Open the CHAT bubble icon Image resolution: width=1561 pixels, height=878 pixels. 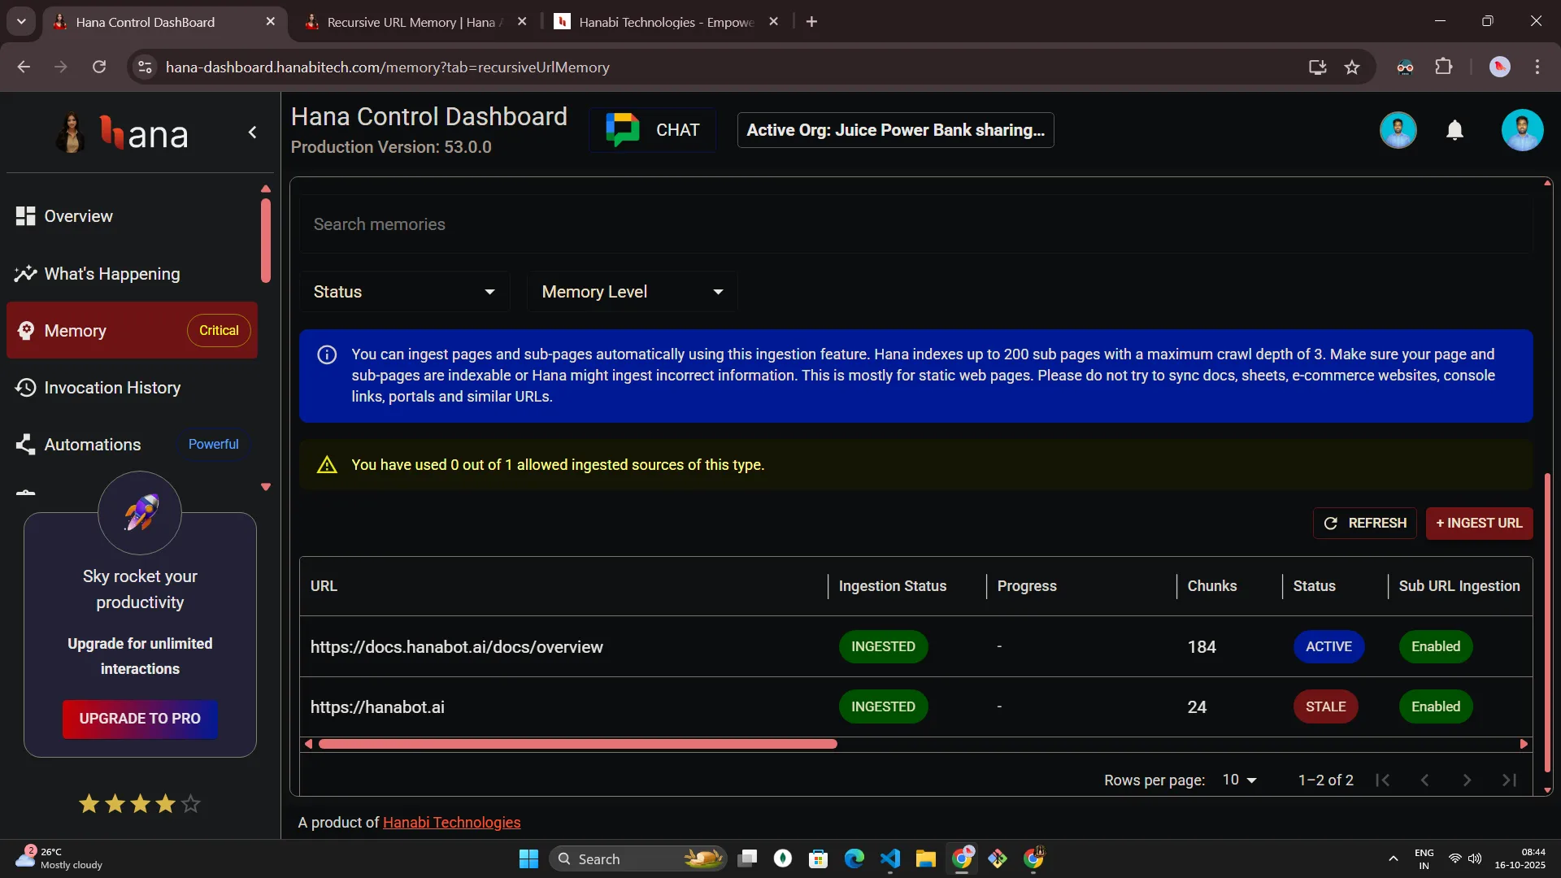tap(623, 130)
